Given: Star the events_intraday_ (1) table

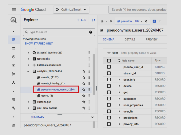Looking at the screenshot, I should (x=84, y=83).
